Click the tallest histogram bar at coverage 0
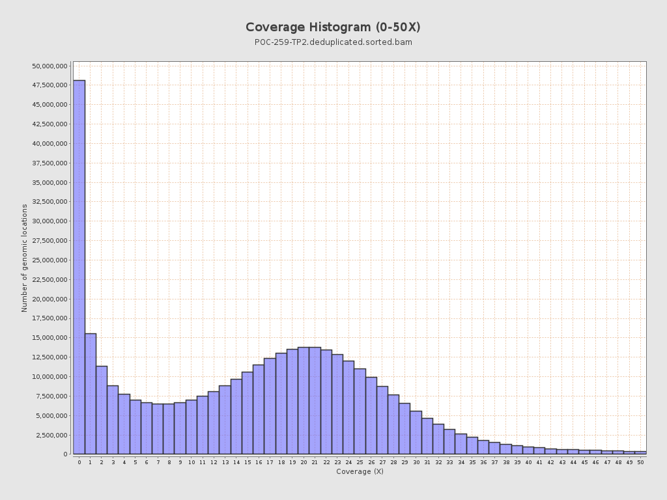The width and height of the screenshot is (667, 500). click(x=79, y=267)
